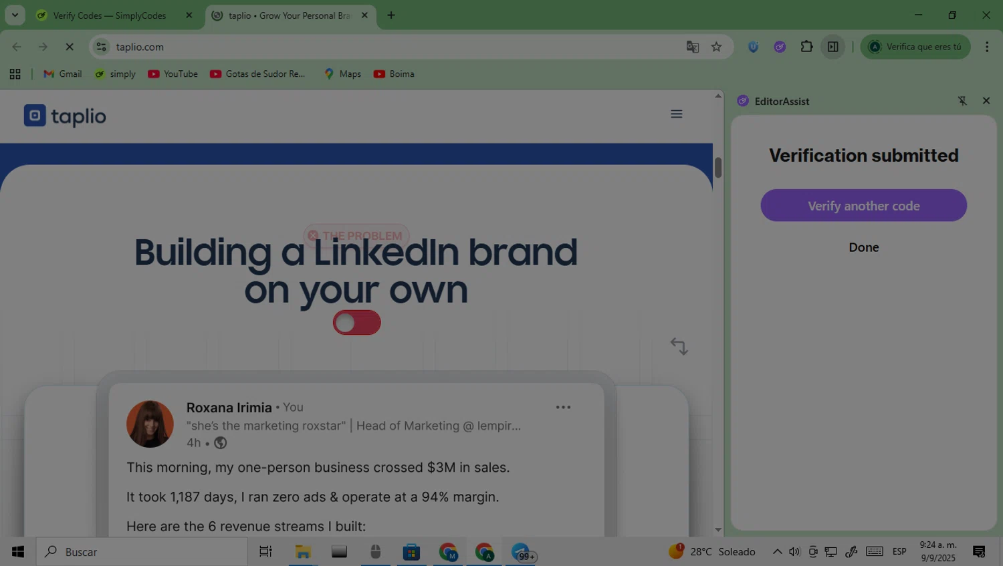
Task: Open weather widget 28°C Soleado
Action: (712, 551)
